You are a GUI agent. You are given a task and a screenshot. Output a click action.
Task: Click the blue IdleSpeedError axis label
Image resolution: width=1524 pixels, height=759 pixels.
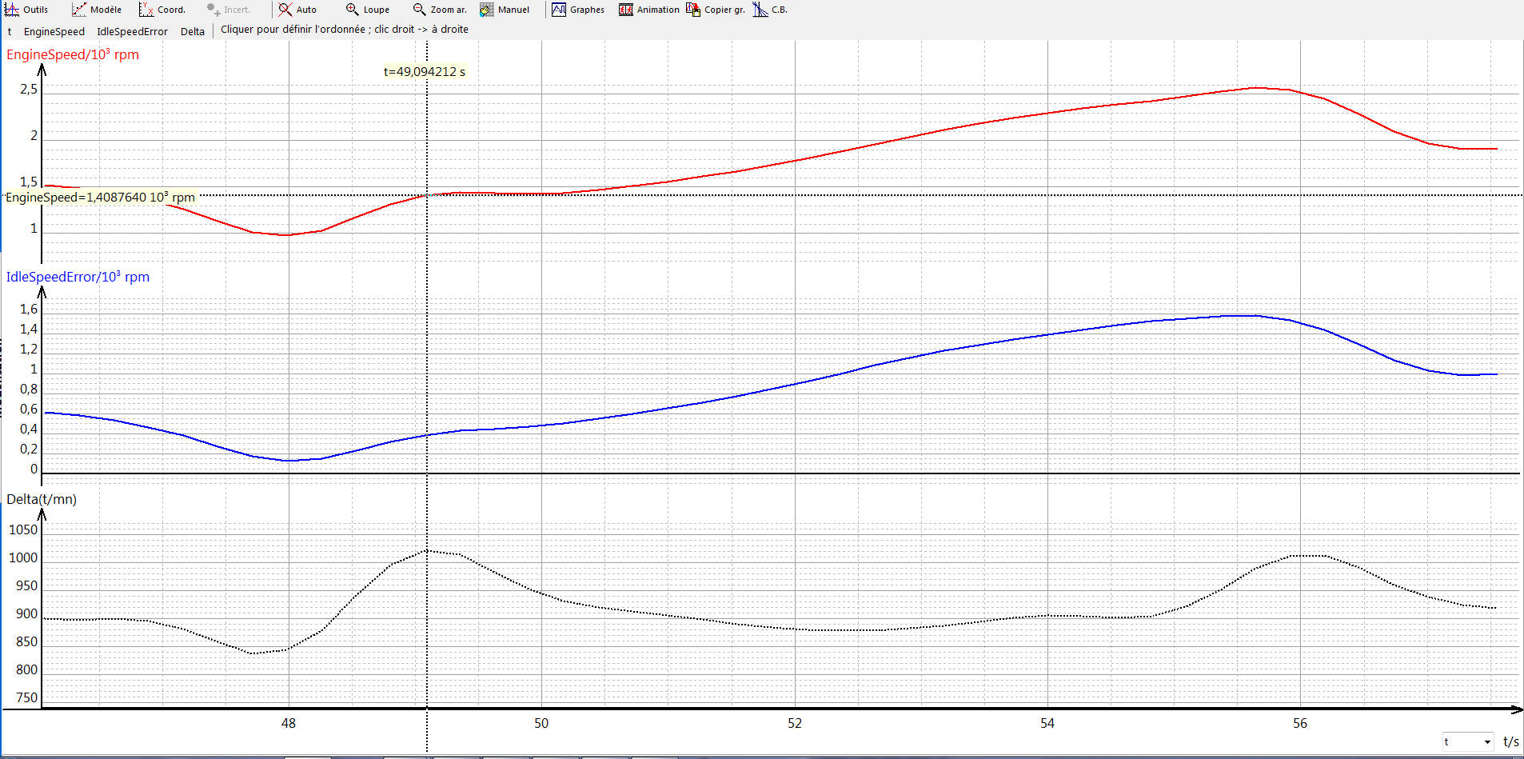pos(78,277)
